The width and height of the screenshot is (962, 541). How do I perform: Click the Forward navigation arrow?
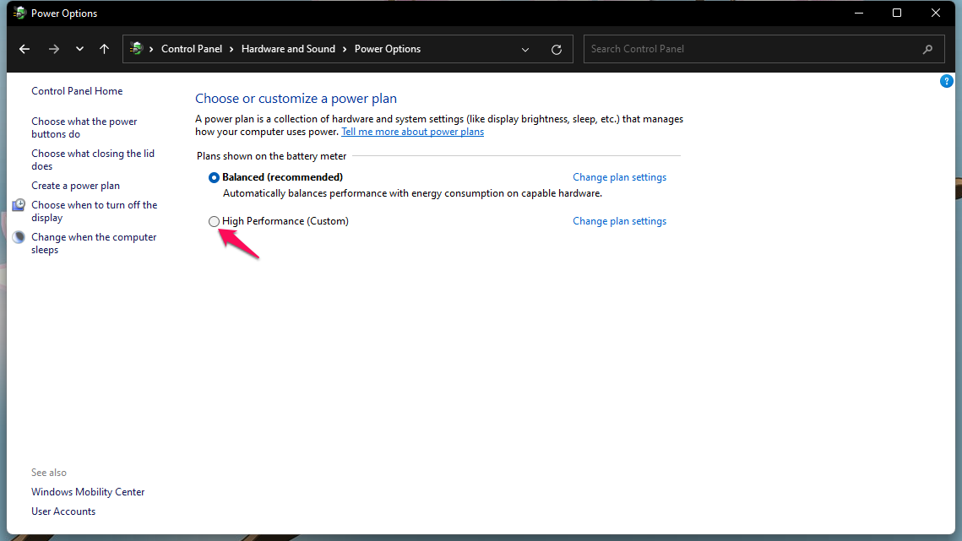53,48
